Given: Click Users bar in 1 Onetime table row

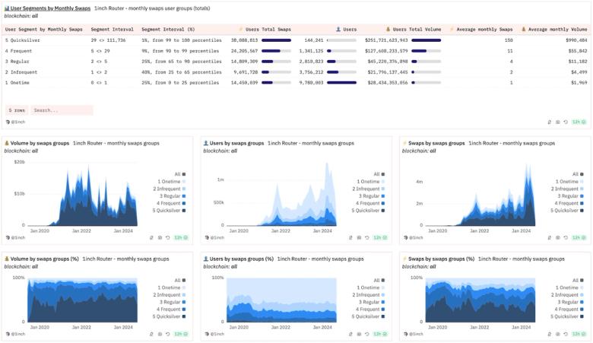Looking at the screenshot, I should coord(342,82).
